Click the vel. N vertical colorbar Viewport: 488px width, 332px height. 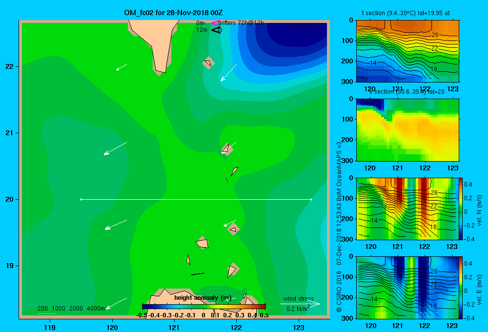point(461,208)
